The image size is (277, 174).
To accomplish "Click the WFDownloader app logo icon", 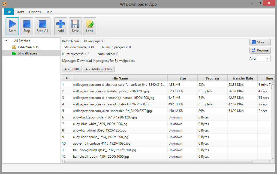I will pos(5,4).
